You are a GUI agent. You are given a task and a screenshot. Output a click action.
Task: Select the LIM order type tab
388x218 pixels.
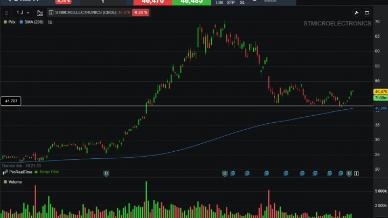tap(219, 3)
